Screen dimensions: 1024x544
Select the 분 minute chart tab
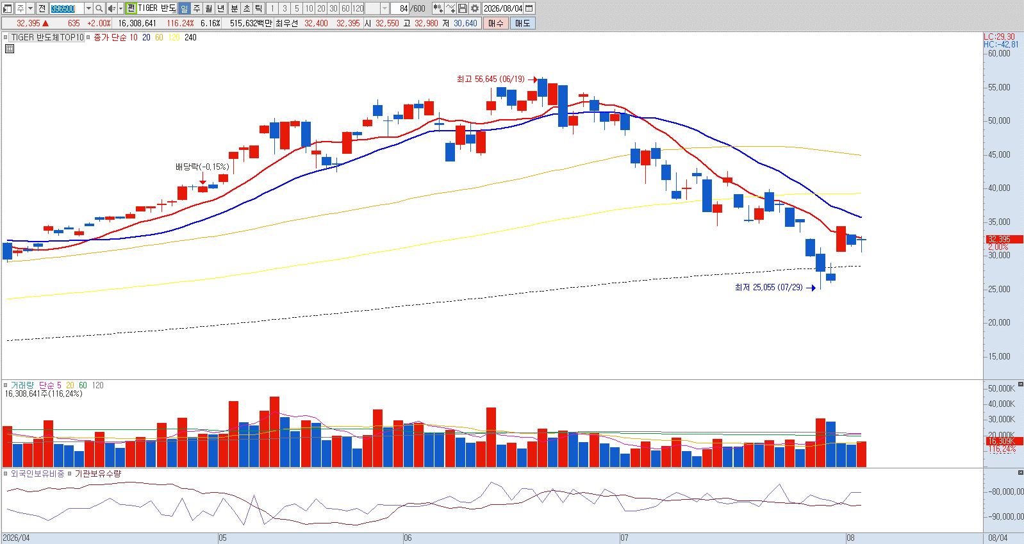(234, 8)
